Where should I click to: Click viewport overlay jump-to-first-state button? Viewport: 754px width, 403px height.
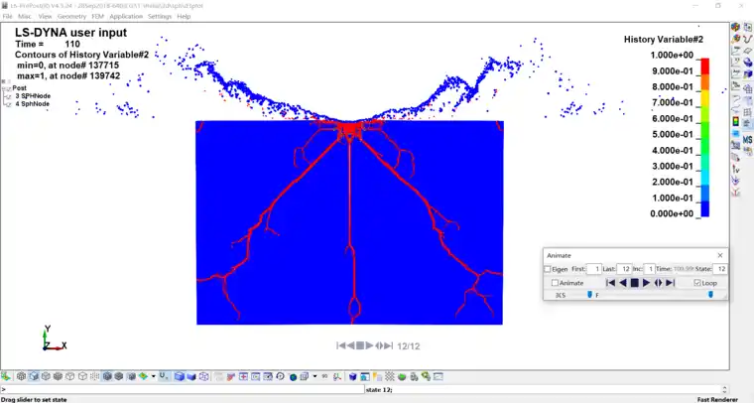point(341,345)
